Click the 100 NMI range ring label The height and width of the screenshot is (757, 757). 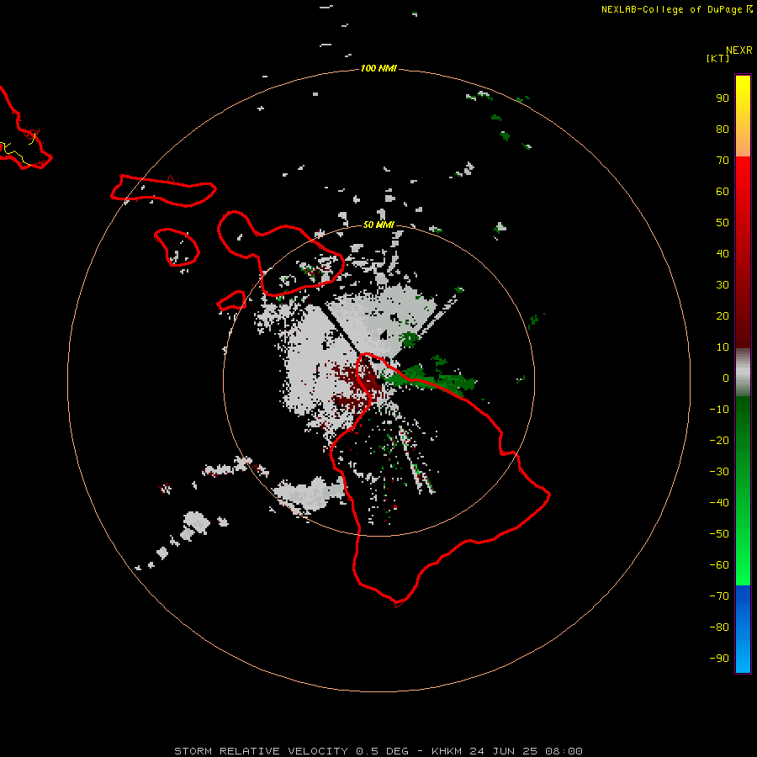coord(378,69)
